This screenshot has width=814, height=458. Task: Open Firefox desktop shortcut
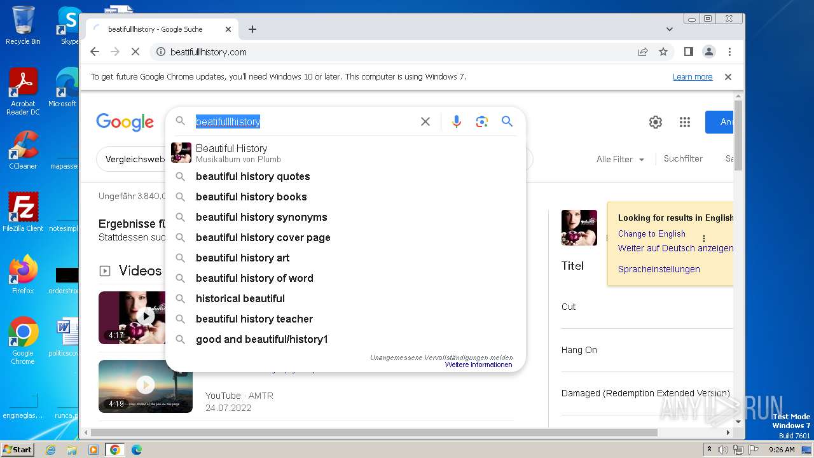pos(23,275)
